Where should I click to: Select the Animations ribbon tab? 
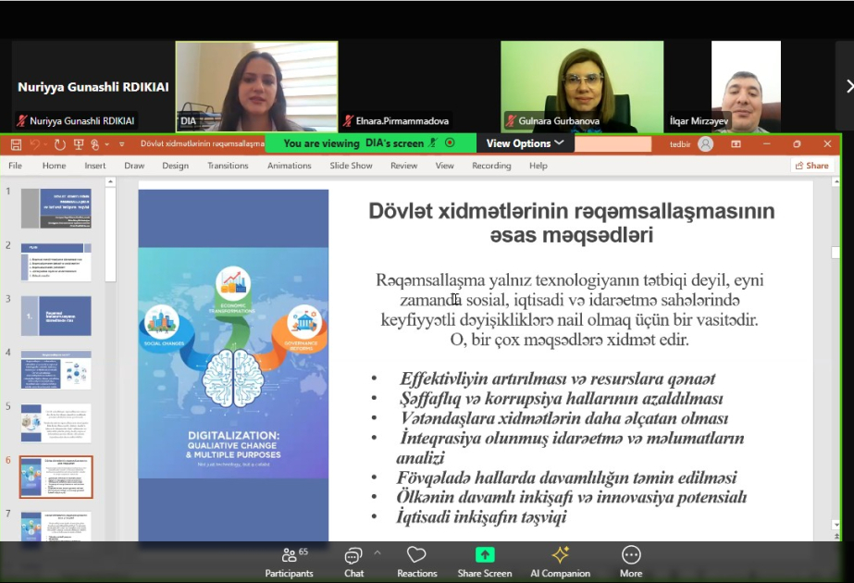pyautogui.click(x=290, y=166)
